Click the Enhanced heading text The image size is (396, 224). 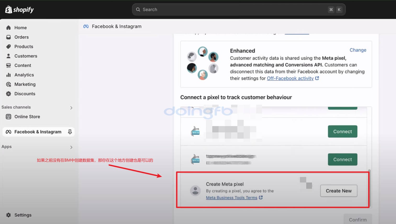242,51
